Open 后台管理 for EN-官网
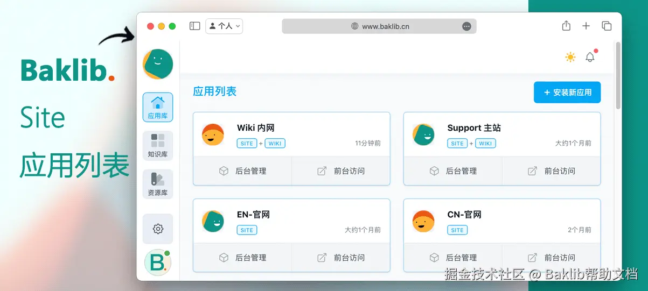This screenshot has width=648, height=291. [242, 258]
